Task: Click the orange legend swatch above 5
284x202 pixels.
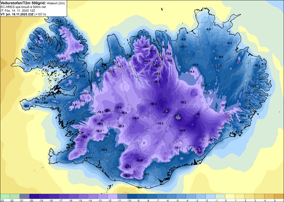Action: [x=279, y=196]
